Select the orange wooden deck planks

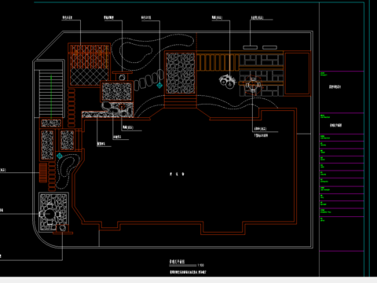pyautogui.click(x=218, y=62)
